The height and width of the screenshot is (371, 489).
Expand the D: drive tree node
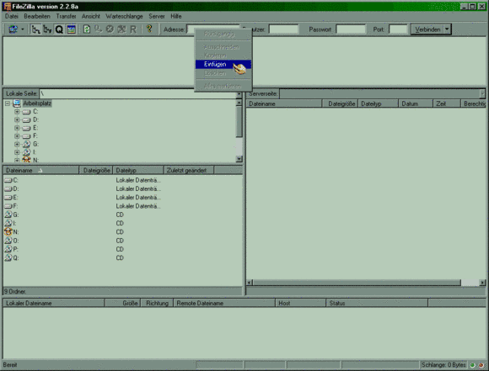(x=17, y=119)
